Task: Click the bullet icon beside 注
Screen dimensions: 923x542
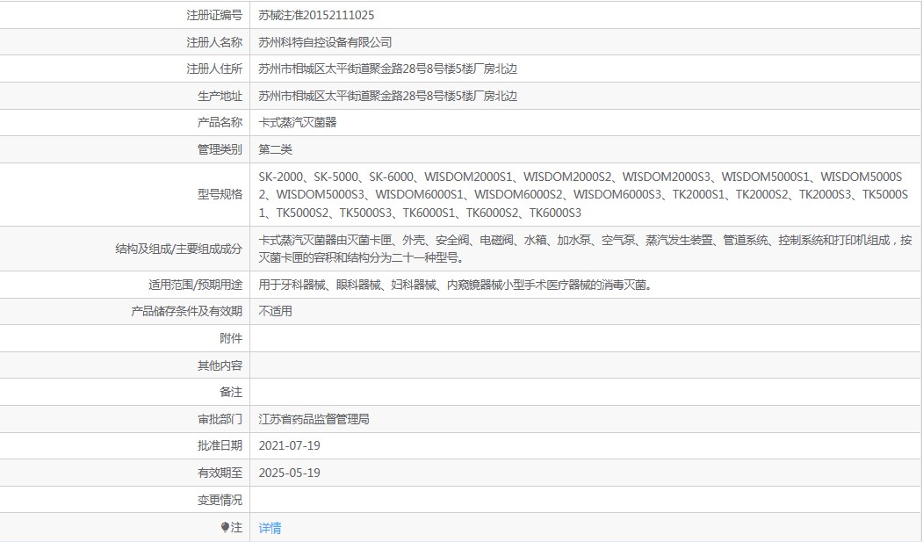Action: point(225,527)
